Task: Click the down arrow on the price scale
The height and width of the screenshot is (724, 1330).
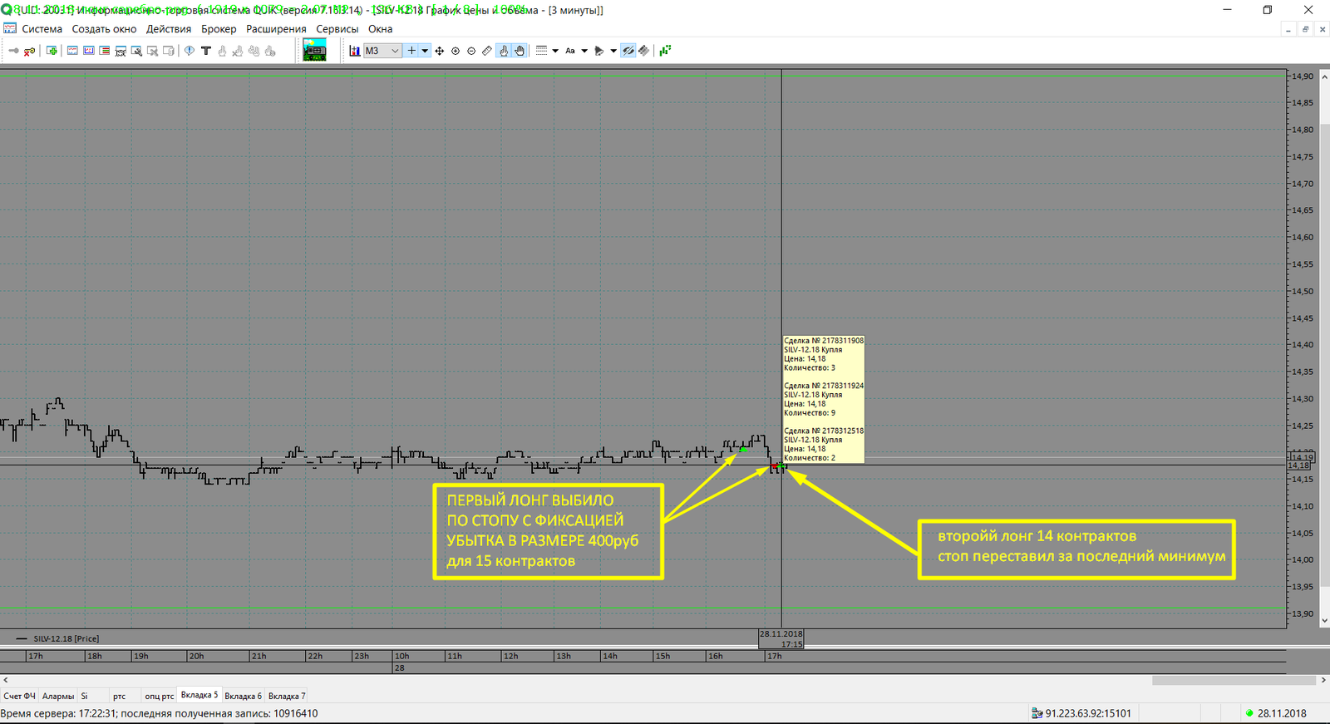Action: pyautogui.click(x=1325, y=620)
